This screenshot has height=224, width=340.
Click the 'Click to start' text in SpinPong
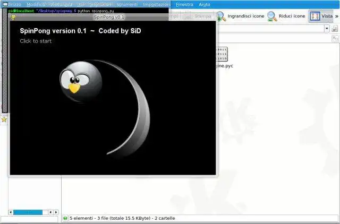[36, 41]
